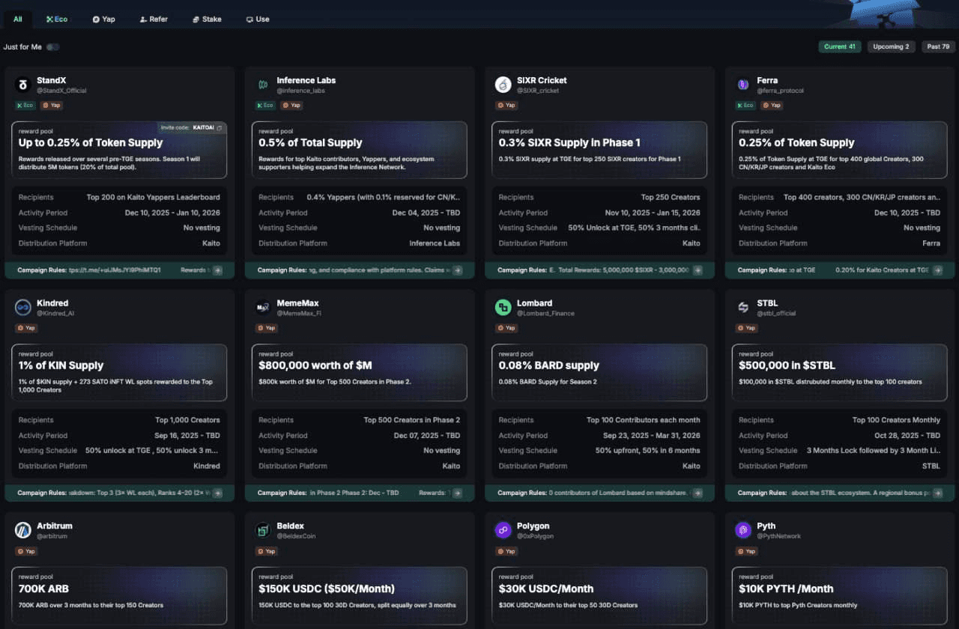The image size is (959, 629).
Task: Click the Pyth logo icon
Action: pyautogui.click(x=743, y=530)
